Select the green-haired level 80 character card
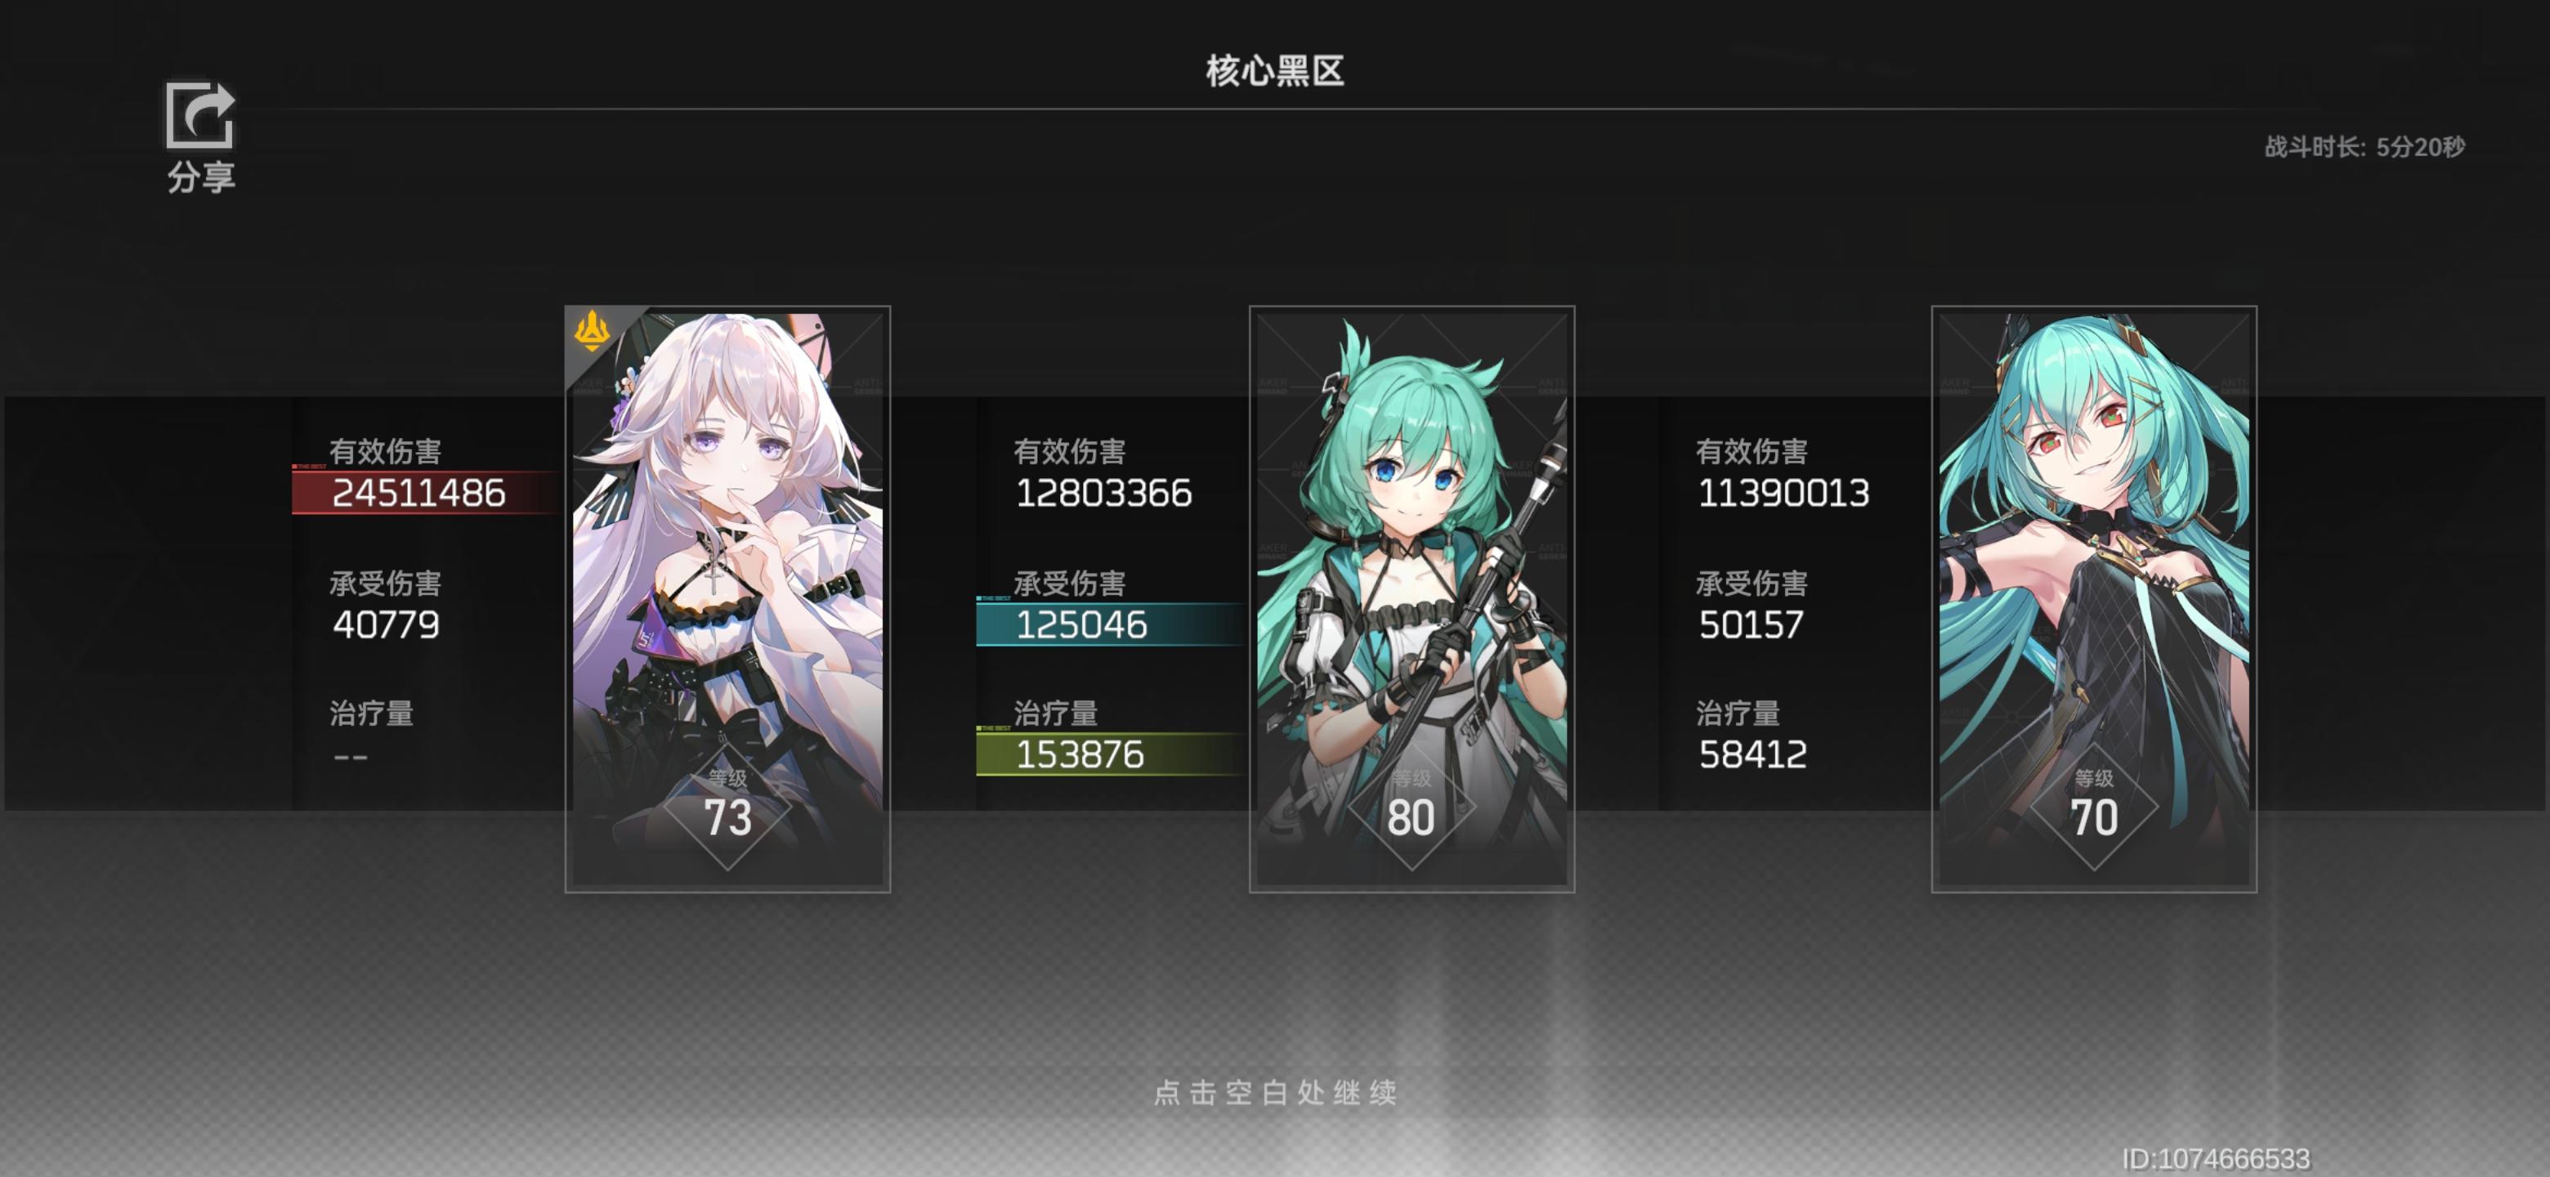The image size is (2550, 1177). (1411, 599)
